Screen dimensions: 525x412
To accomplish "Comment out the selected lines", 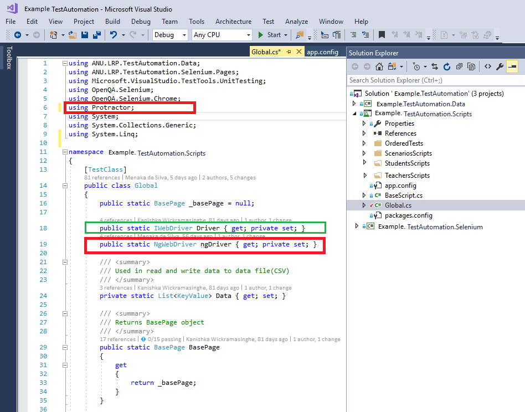I will coord(352,35).
